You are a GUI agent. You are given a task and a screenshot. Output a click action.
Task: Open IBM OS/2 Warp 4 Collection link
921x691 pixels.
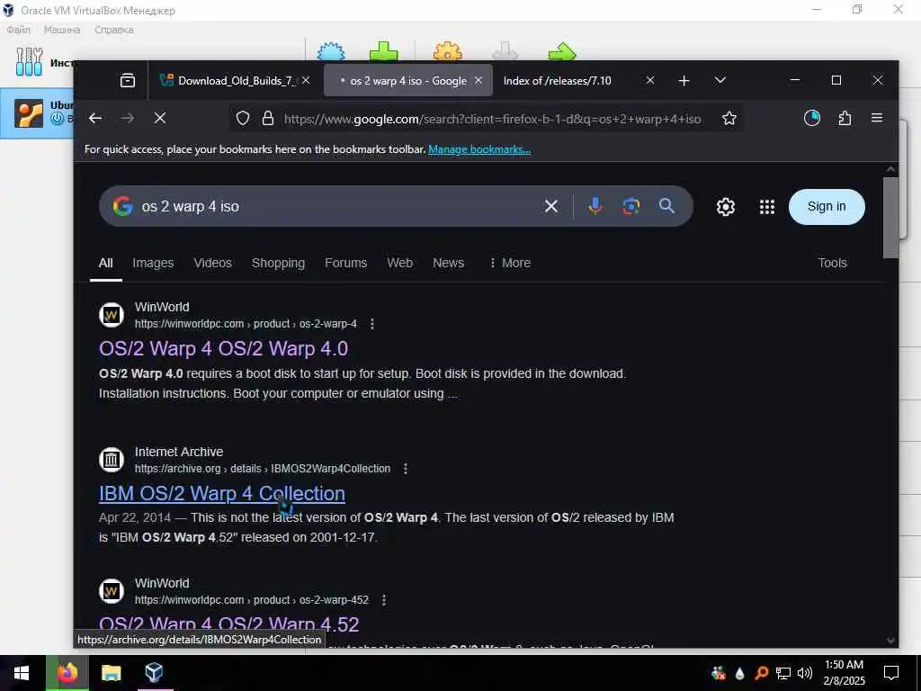point(222,493)
